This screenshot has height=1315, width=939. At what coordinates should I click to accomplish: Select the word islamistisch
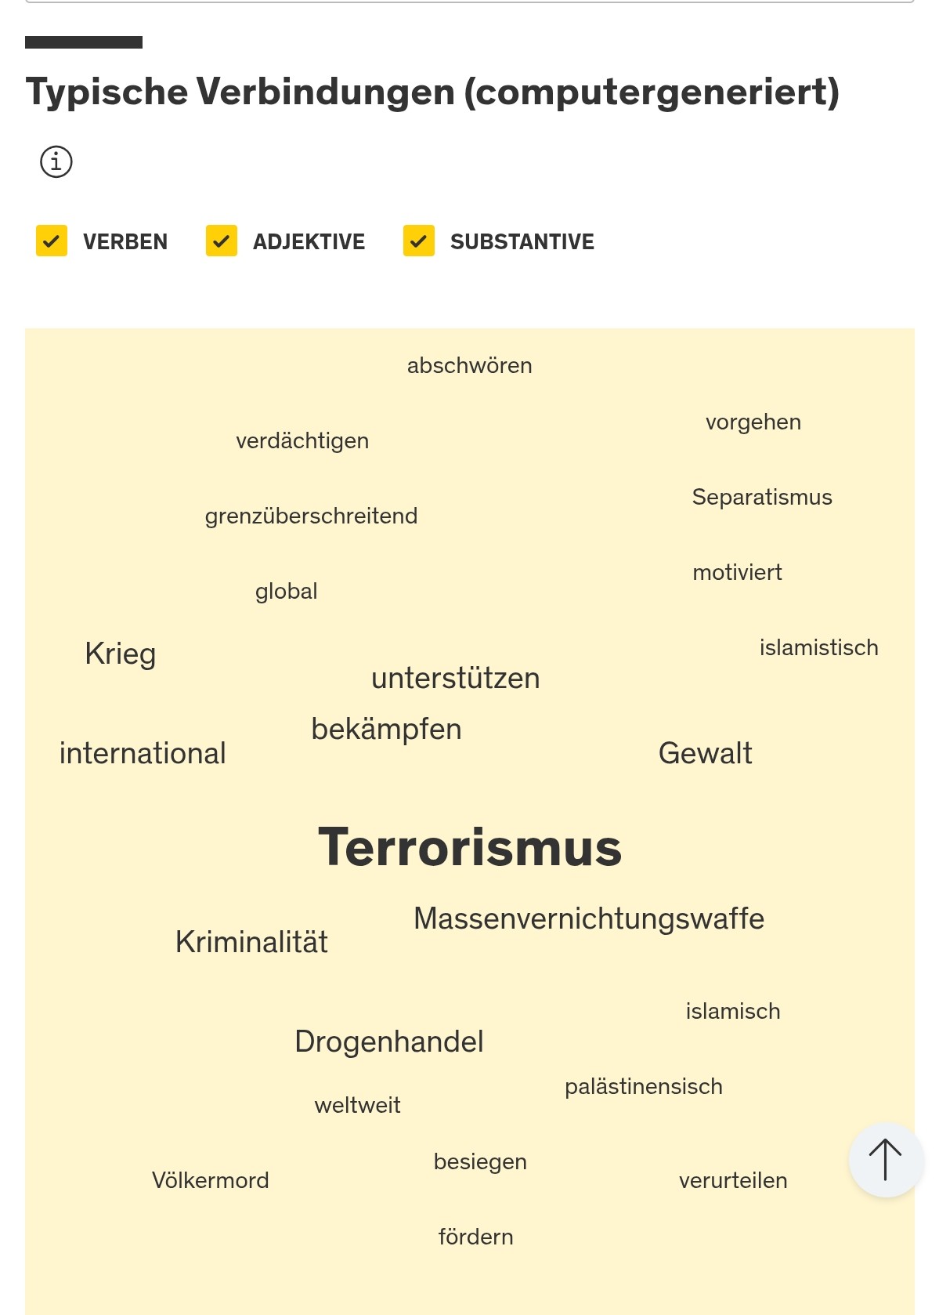coord(819,648)
